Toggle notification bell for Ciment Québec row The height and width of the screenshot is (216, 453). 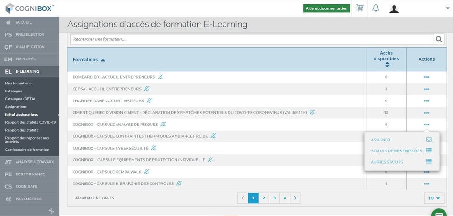point(312,112)
